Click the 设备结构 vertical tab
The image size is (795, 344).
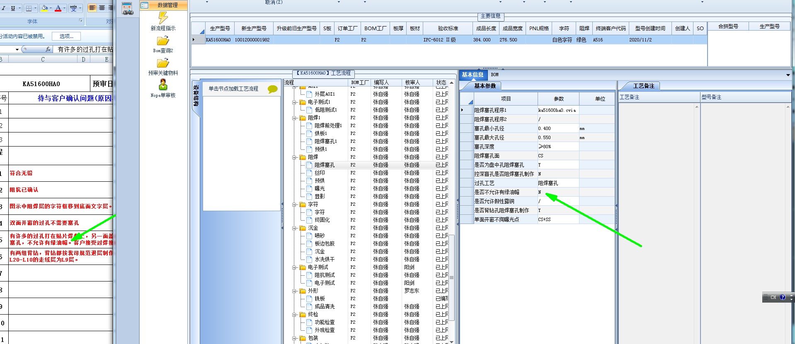196,96
